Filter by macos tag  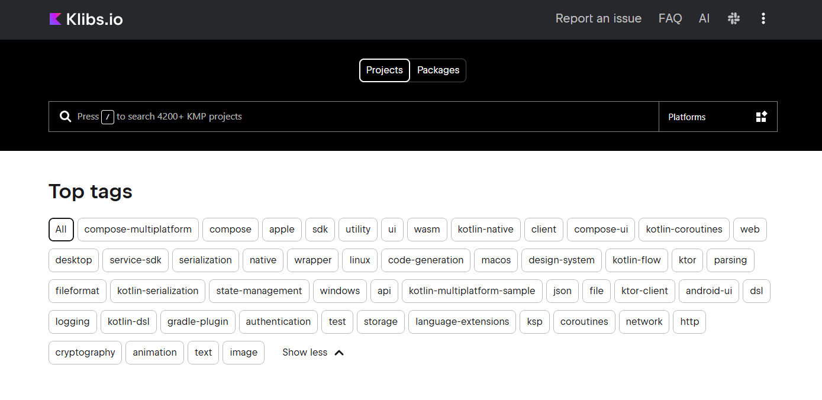[x=496, y=260]
